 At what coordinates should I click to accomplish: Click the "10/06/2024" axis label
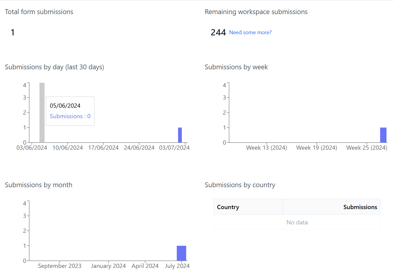point(68,148)
